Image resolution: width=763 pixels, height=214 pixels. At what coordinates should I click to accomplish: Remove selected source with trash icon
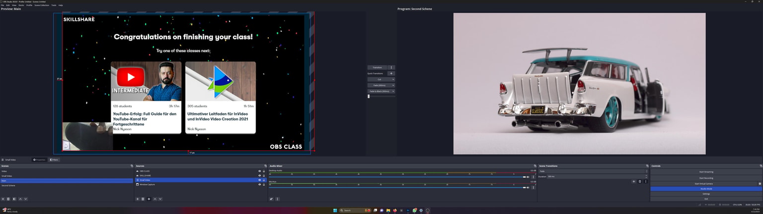[x=143, y=199]
